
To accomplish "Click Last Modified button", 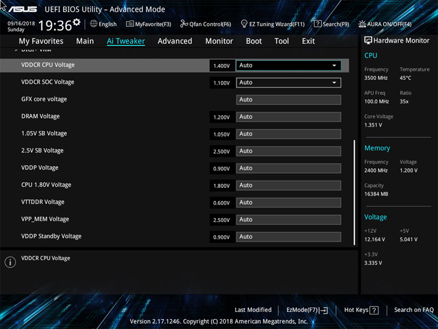I will tap(253, 310).
